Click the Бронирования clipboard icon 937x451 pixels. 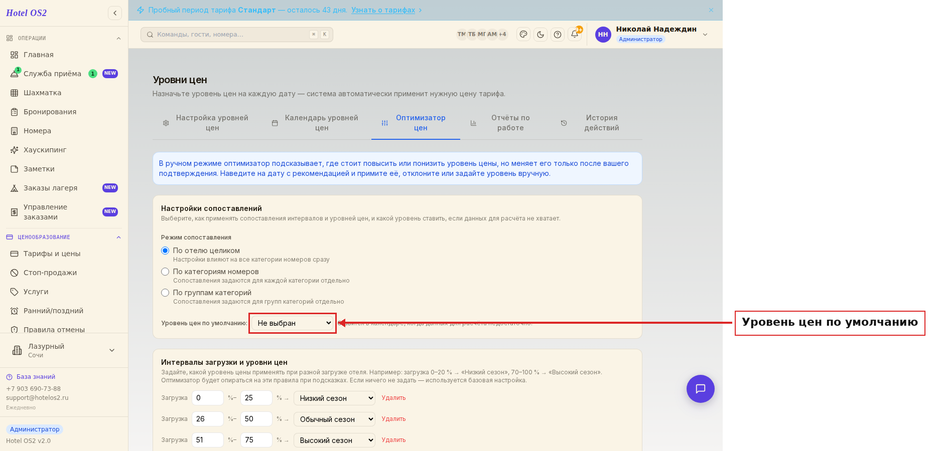tap(15, 112)
